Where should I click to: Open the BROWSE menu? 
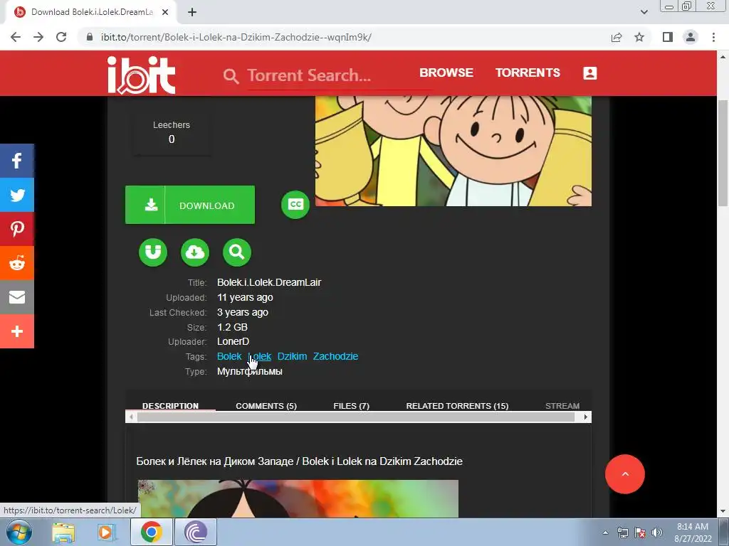[446, 73]
